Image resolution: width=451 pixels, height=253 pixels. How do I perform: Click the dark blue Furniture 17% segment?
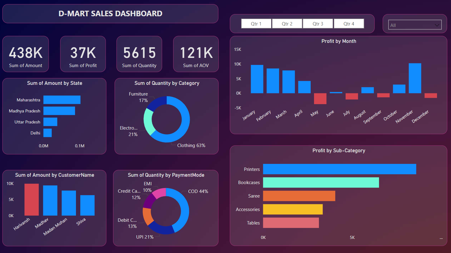157,102
